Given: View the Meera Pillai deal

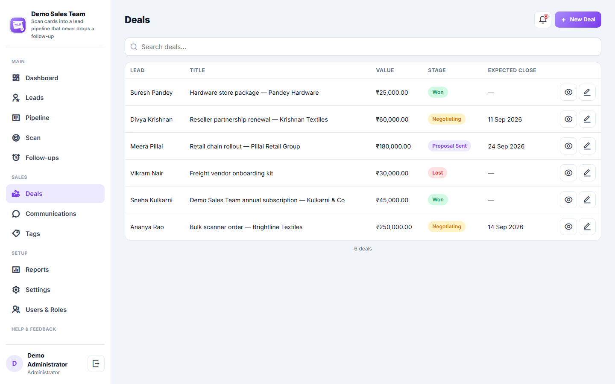Looking at the screenshot, I should pyautogui.click(x=568, y=146).
